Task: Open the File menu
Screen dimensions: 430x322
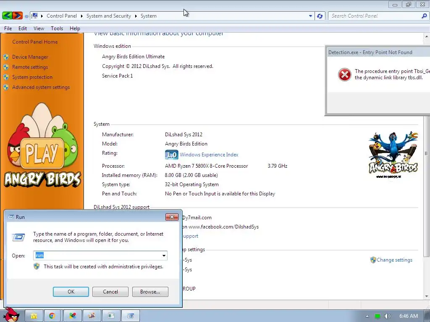Action: coord(8,28)
